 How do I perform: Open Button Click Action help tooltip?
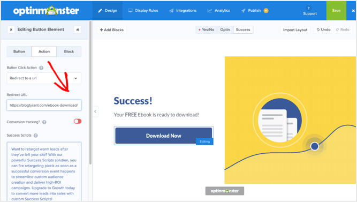click(x=41, y=68)
